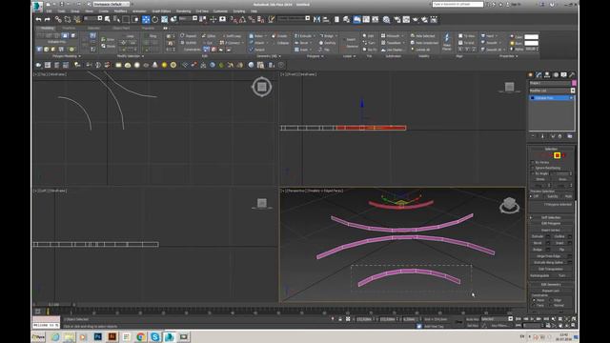Open Skype from the taskbar
The width and height of the screenshot is (610, 343).
[x=155, y=336]
